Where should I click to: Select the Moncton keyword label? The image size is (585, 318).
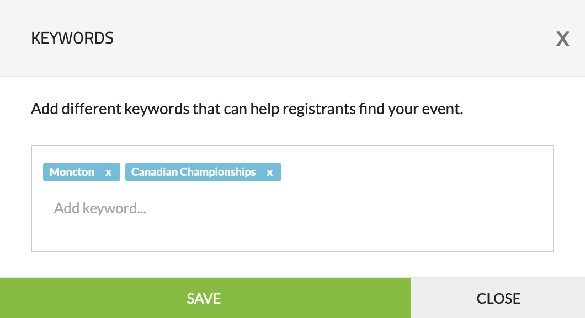tap(72, 172)
